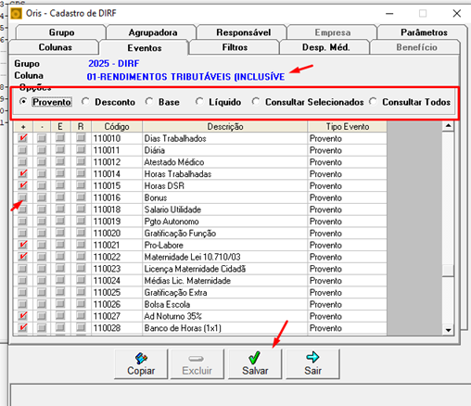Check + box for Licença Maternidade Cidadã
Viewport: 471px width, 406px height.
click(22, 269)
